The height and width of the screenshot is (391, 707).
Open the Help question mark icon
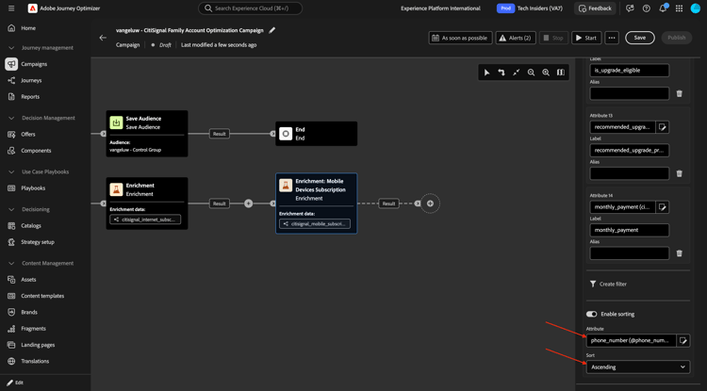coord(646,8)
